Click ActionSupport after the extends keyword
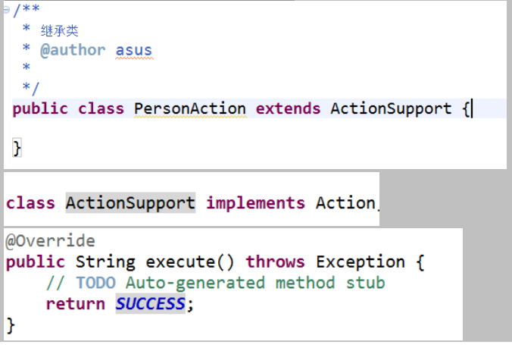Image resolution: width=512 pixels, height=345 pixels. point(391,108)
